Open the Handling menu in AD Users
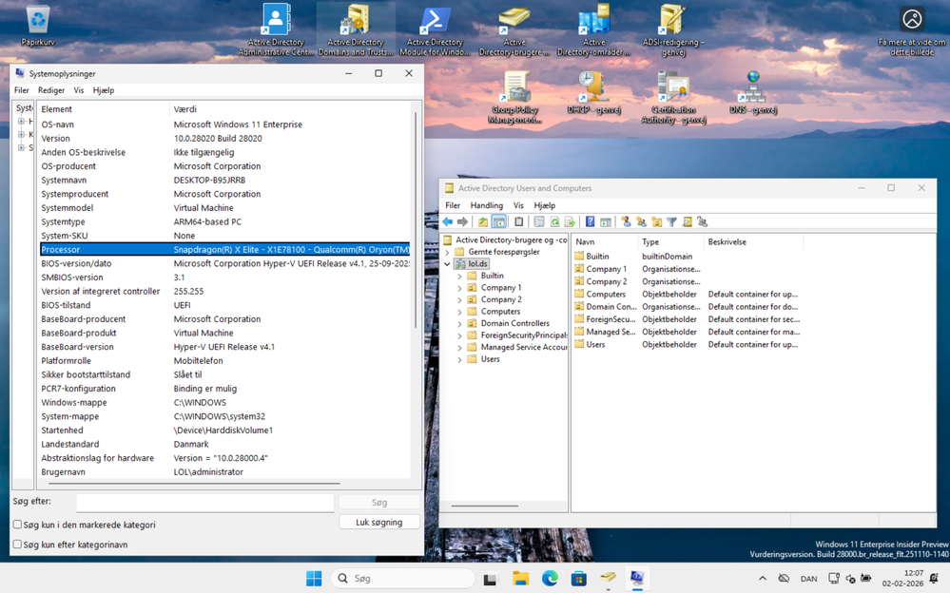The height and width of the screenshot is (593, 950). pos(486,205)
